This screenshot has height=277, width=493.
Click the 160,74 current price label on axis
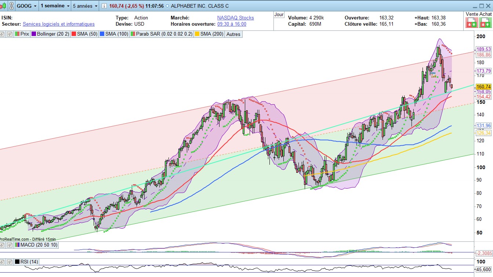(x=483, y=87)
